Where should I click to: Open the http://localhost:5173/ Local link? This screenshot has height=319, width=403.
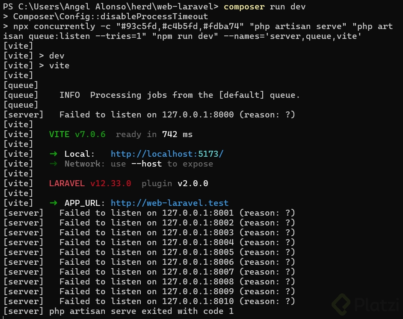(x=167, y=154)
